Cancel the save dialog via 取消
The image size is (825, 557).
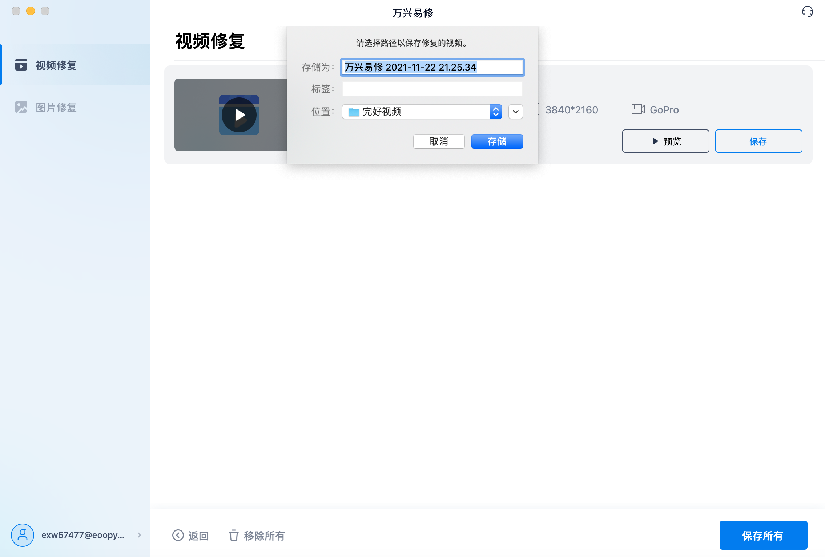click(439, 141)
